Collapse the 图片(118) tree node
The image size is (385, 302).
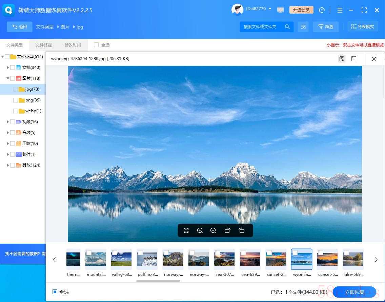coord(8,78)
